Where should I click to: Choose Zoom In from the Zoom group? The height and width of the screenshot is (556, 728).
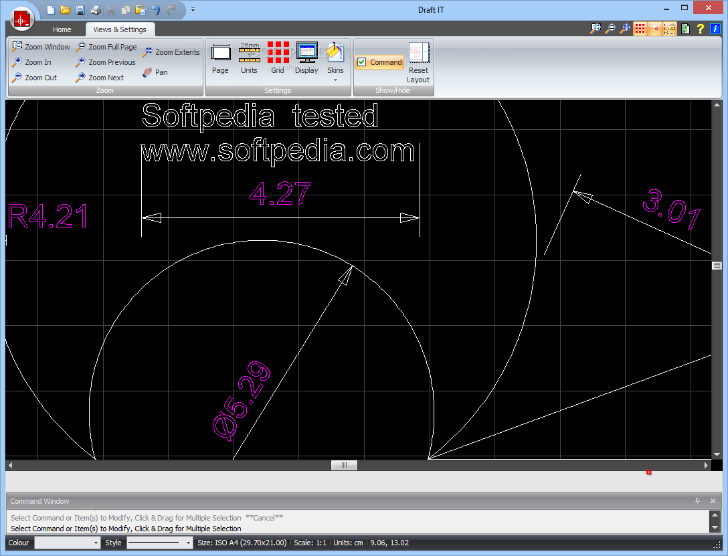pyautogui.click(x=32, y=62)
